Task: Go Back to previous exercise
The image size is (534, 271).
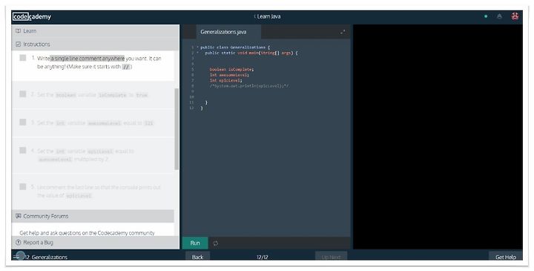Action: click(197, 257)
